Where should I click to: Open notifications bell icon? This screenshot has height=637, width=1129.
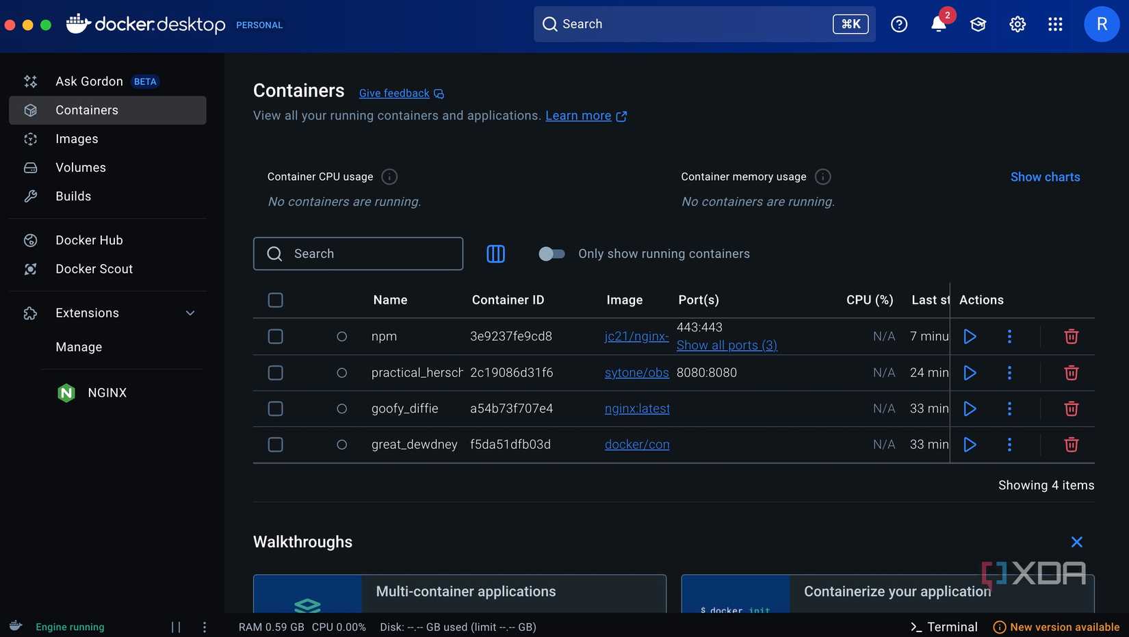click(938, 25)
